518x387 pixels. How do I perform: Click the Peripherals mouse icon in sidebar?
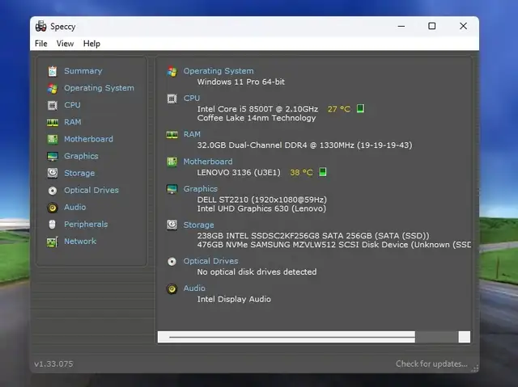[52, 225]
